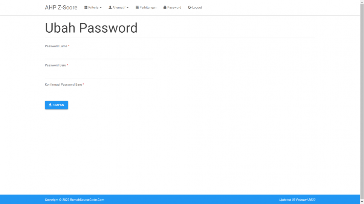The height and width of the screenshot is (204, 364).
Task: Click the vertical scrollbar thumb
Action: [x=362, y=101]
